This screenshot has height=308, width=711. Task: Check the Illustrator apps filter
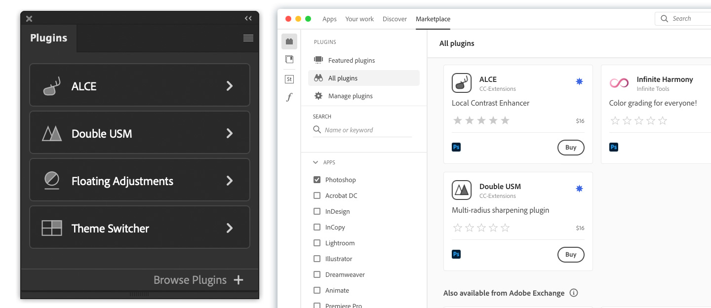317,259
